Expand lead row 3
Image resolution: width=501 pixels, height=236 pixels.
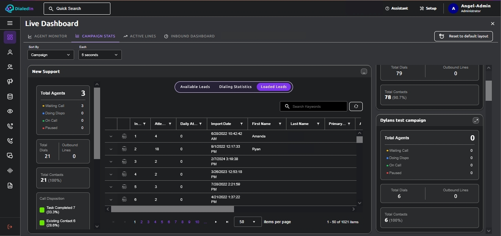[x=111, y=162]
